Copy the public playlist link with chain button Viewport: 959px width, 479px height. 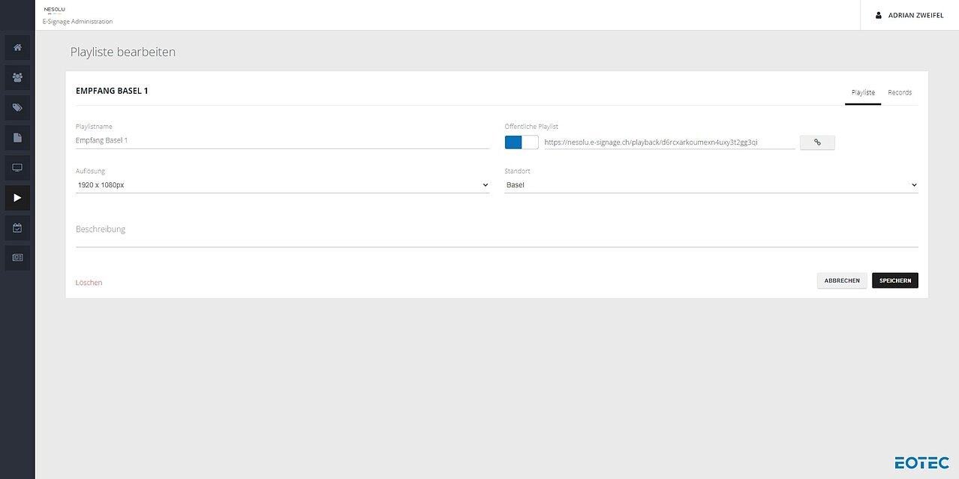click(817, 142)
